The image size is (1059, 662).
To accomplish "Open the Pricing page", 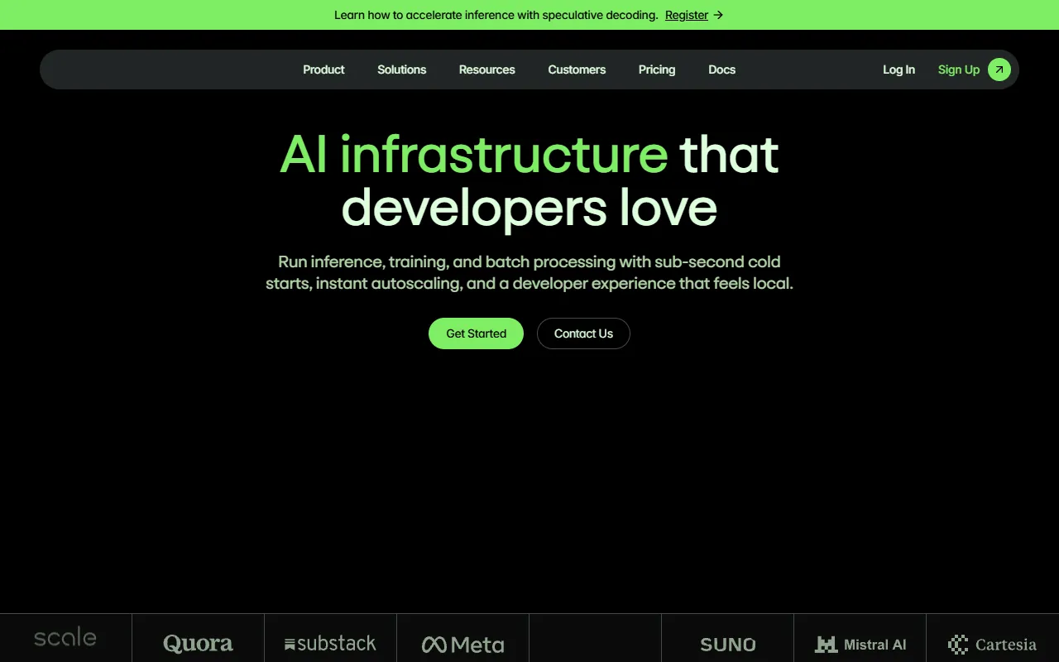I will pyautogui.click(x=657, y=70).
